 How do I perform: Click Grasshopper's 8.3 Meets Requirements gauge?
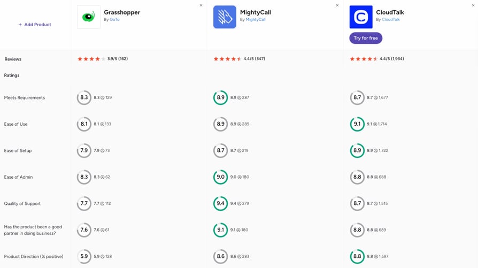pos(84,97)
